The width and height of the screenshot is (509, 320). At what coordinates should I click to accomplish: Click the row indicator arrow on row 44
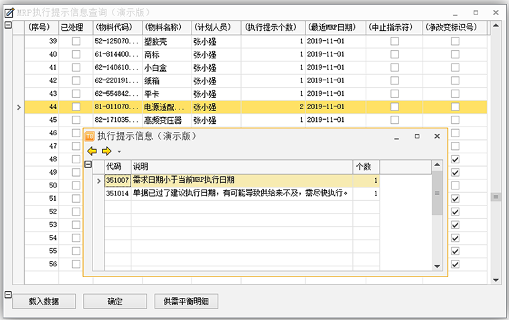[19, 107]
